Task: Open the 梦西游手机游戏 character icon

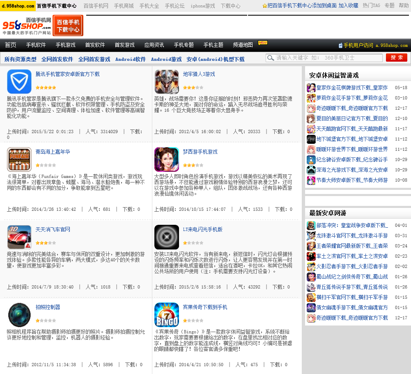Action: 166,159
